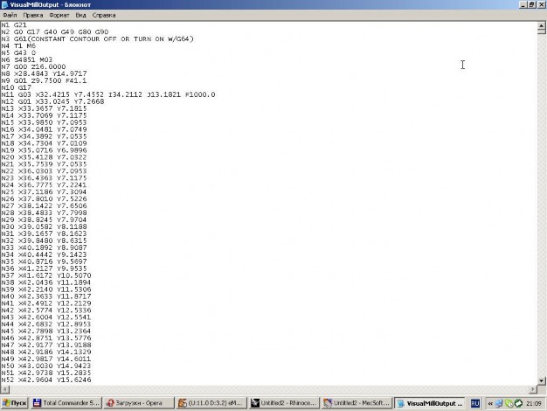Open the Файл menu
547x411 pixels.
click(10, 16)
